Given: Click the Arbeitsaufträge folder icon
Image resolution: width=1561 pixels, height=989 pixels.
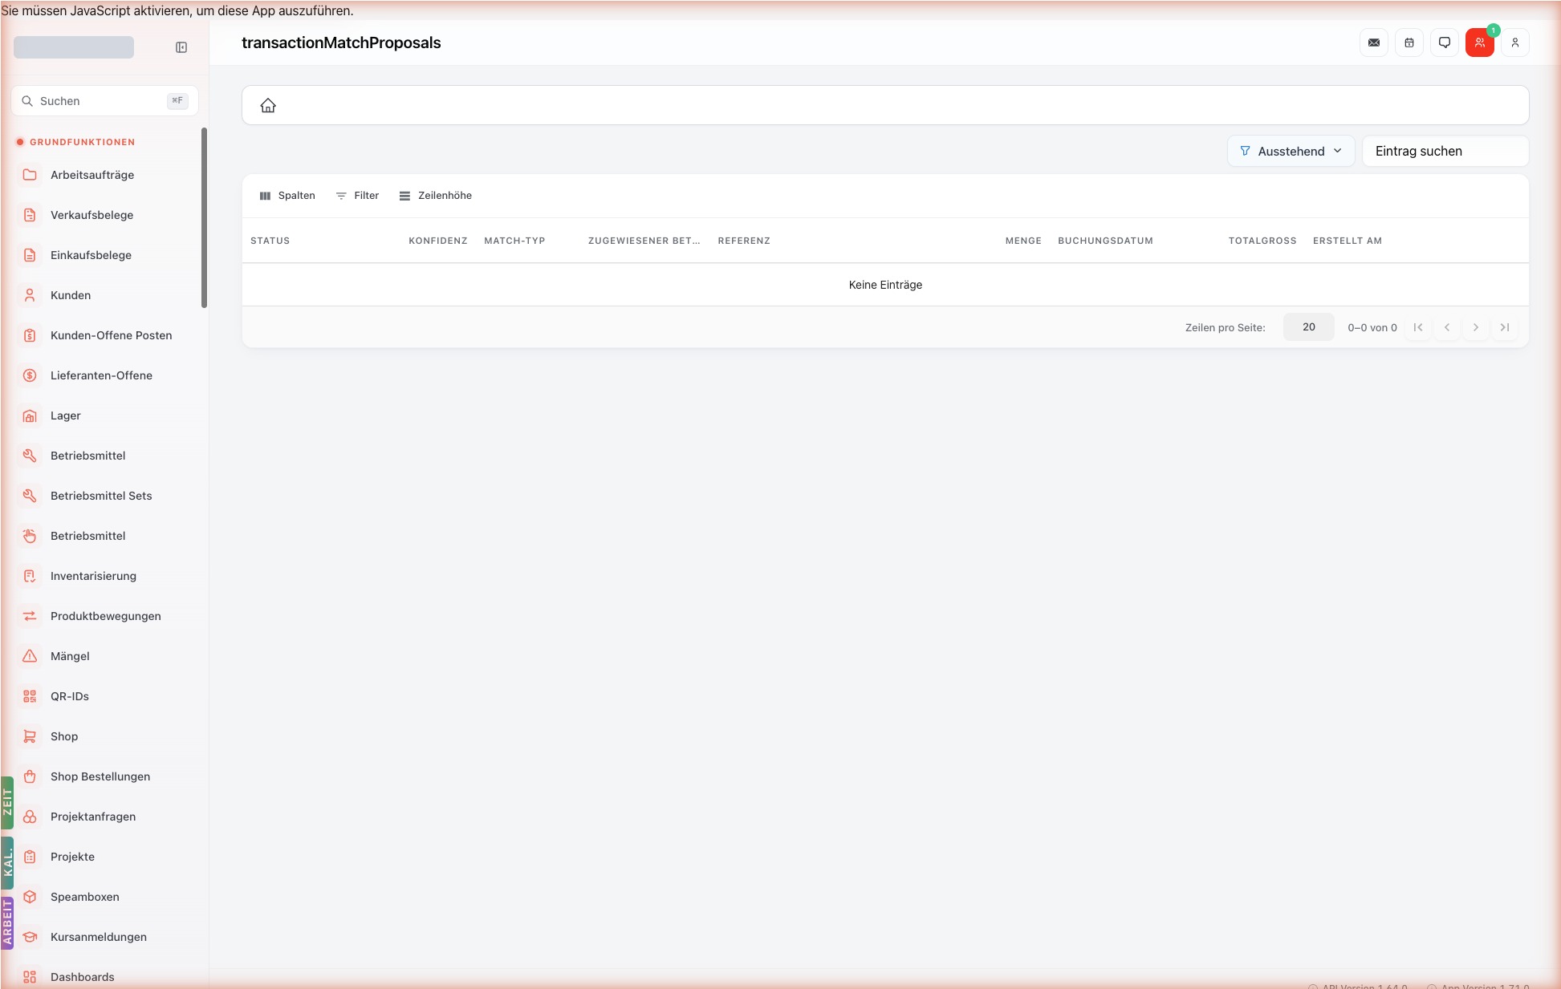Looking at the screenshot, I should coord(30,175).
